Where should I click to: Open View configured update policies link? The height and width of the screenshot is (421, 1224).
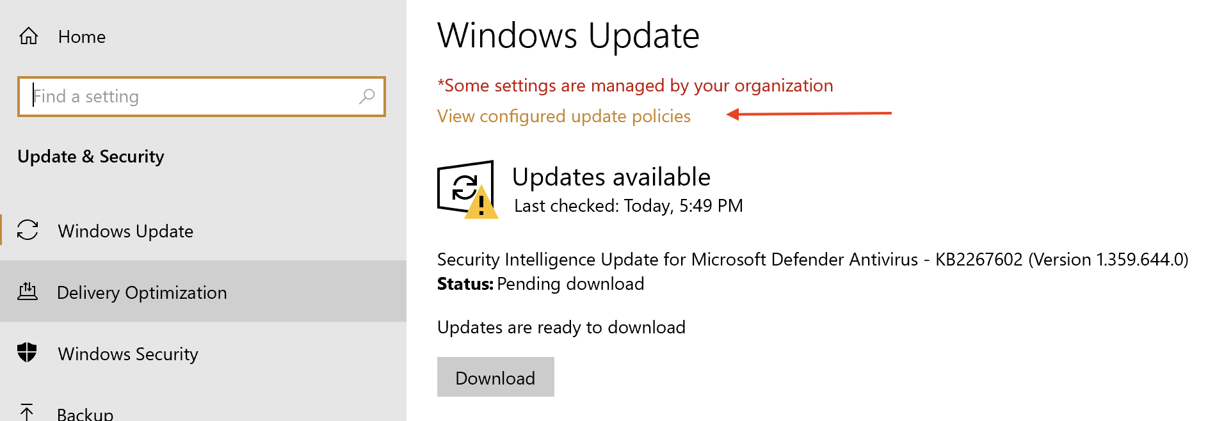tap(563, 116)
